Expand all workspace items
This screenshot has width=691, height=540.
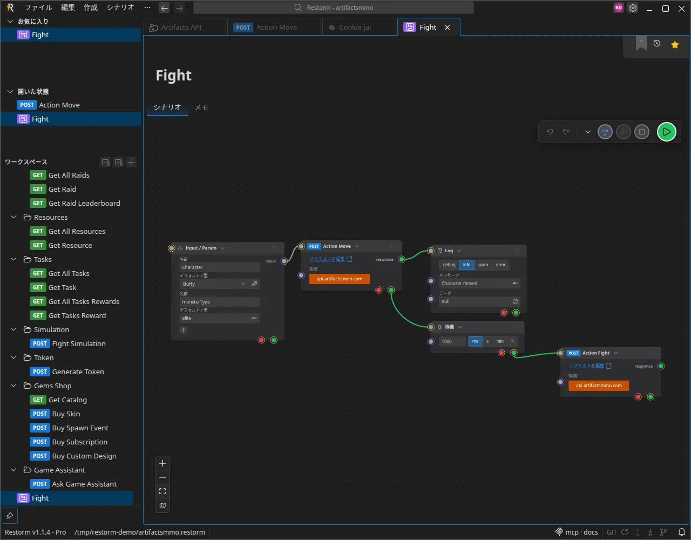pyautogui.click(x=118, y=162)
